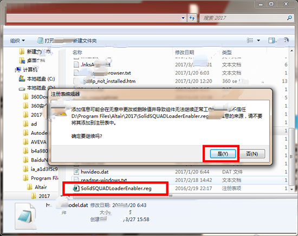Open the 360Dow folder in tree
Image resolution: width=298 pixels, height=236 pixels.
(x=35, y=97)
